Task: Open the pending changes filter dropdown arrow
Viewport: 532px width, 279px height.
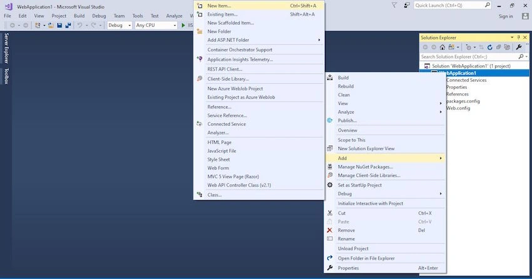Action: [x=474, y=47]
